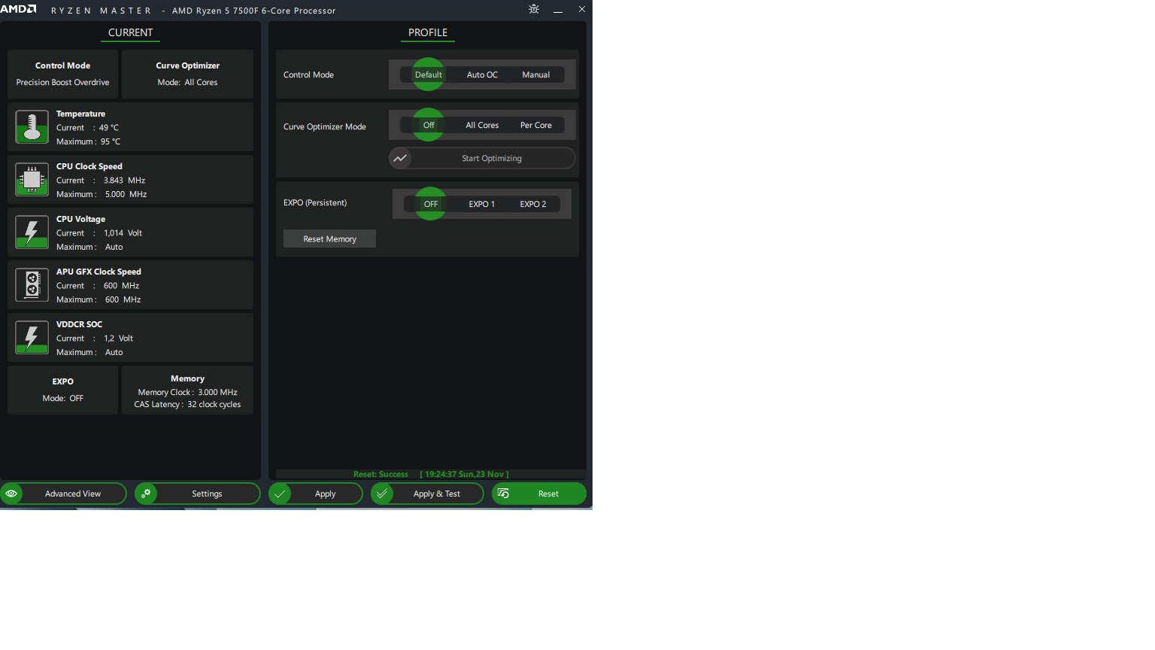Click the Precision Boost Overdrive text

coord(62,83)
